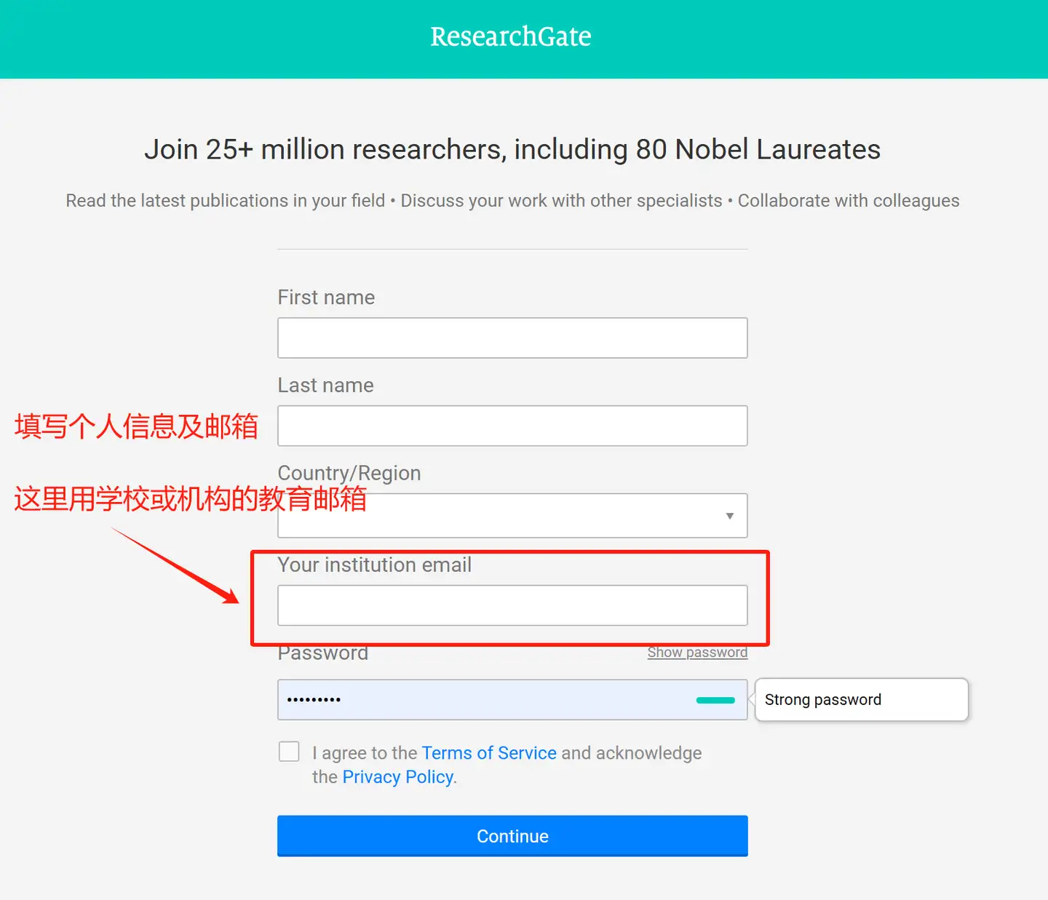Focus the First name input field
The height and width of the screenshot is (900, 1048).
(x=512, y=338)
